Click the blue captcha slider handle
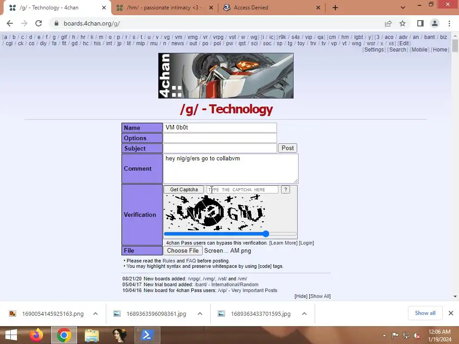459x344 pixels. pos(266,234)
